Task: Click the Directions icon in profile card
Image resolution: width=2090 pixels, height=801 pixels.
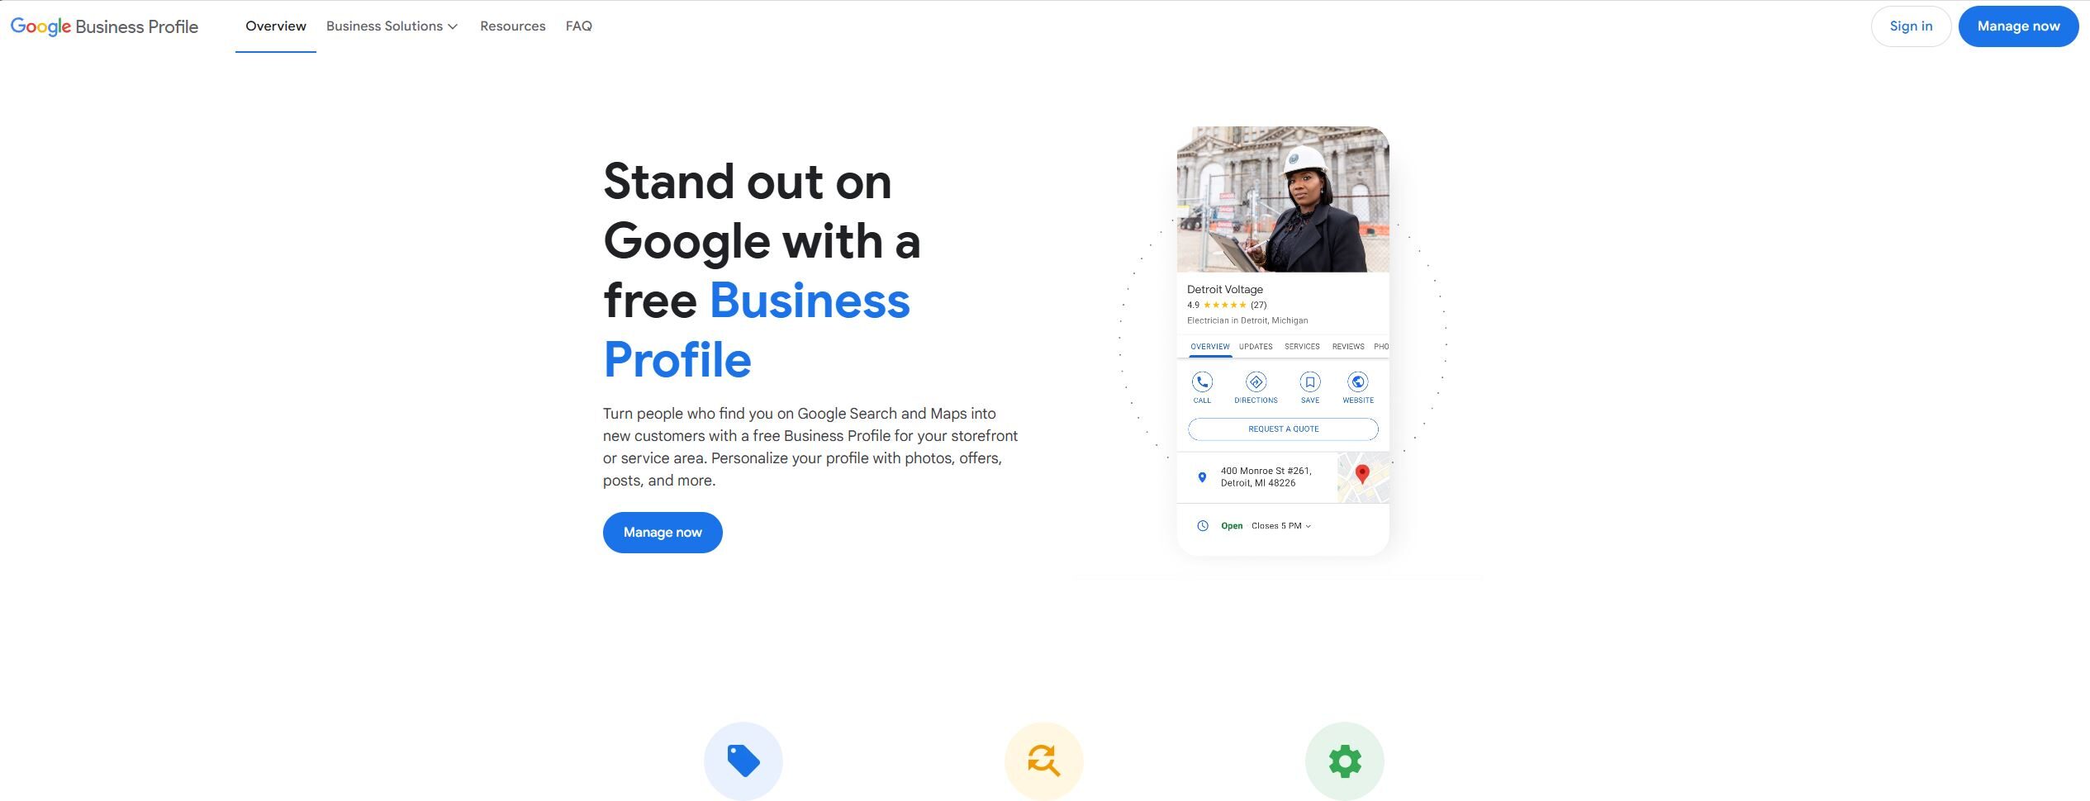Action: click(1256, 382)
